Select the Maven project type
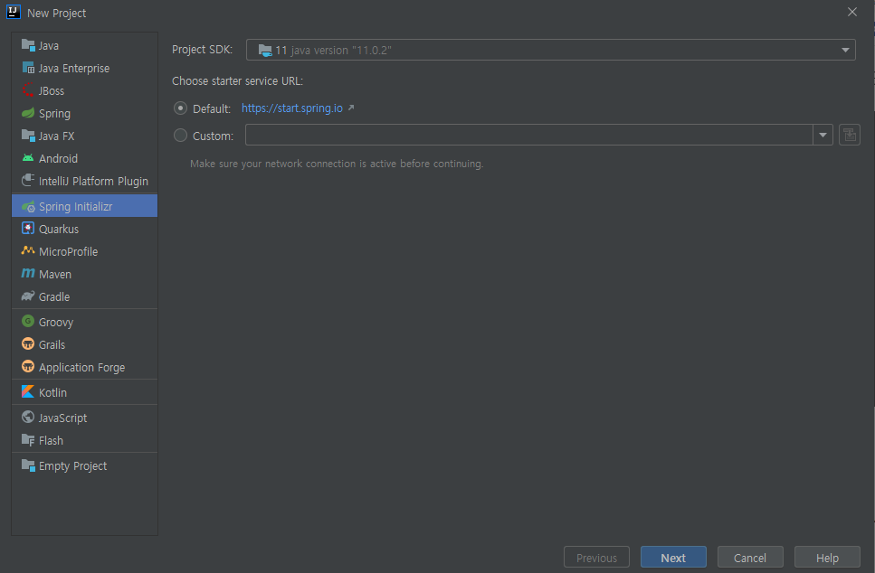 click(85, 274)
